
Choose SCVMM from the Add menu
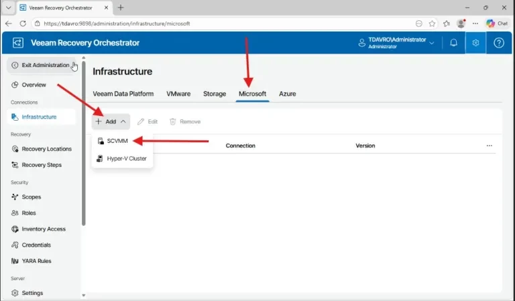[122, 141]
